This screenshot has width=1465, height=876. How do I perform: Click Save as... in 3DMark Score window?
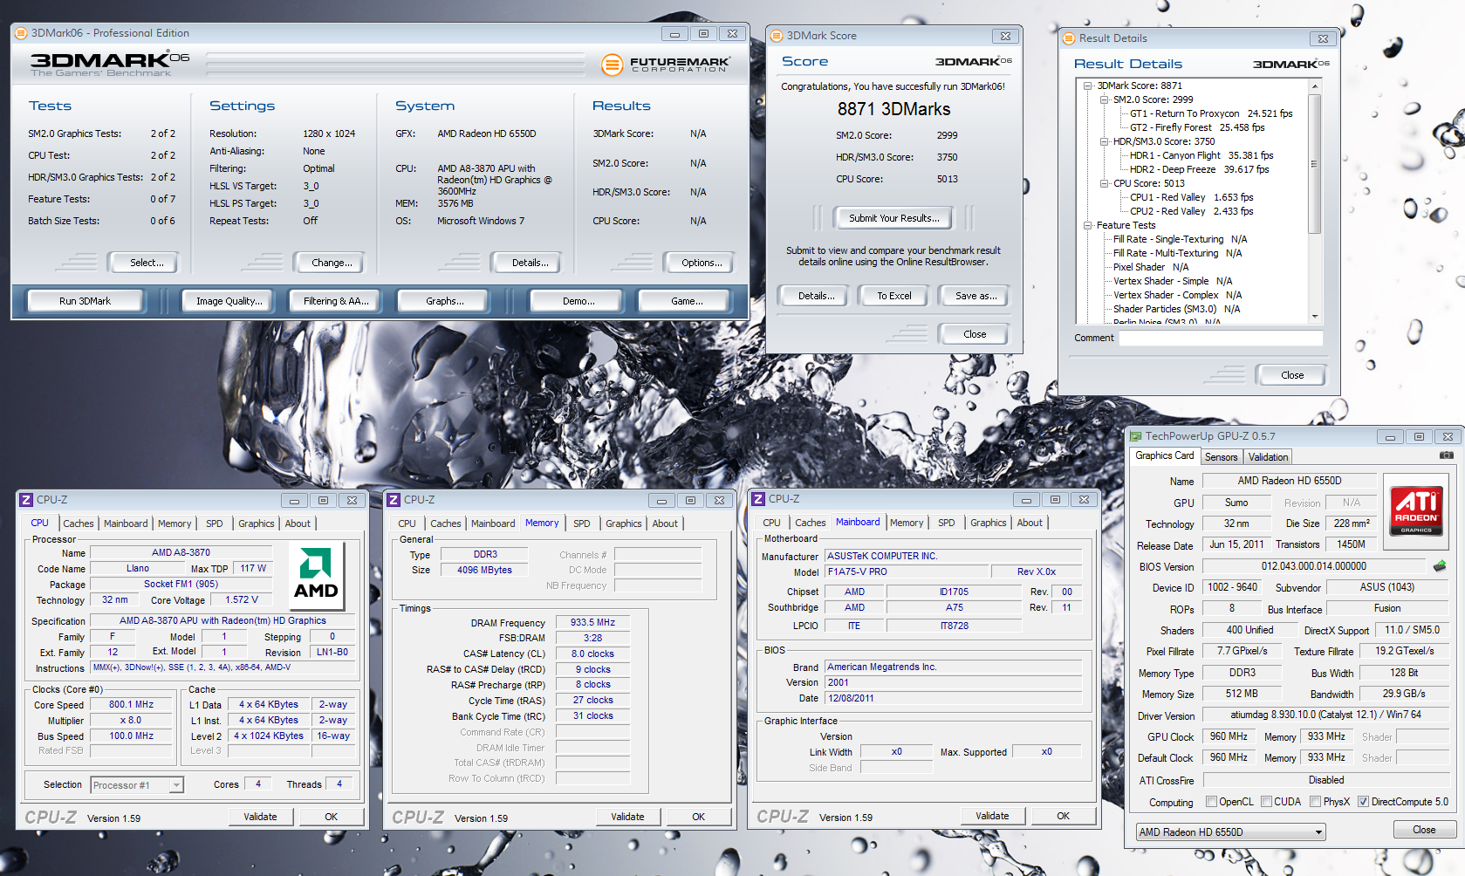(976, 296)
